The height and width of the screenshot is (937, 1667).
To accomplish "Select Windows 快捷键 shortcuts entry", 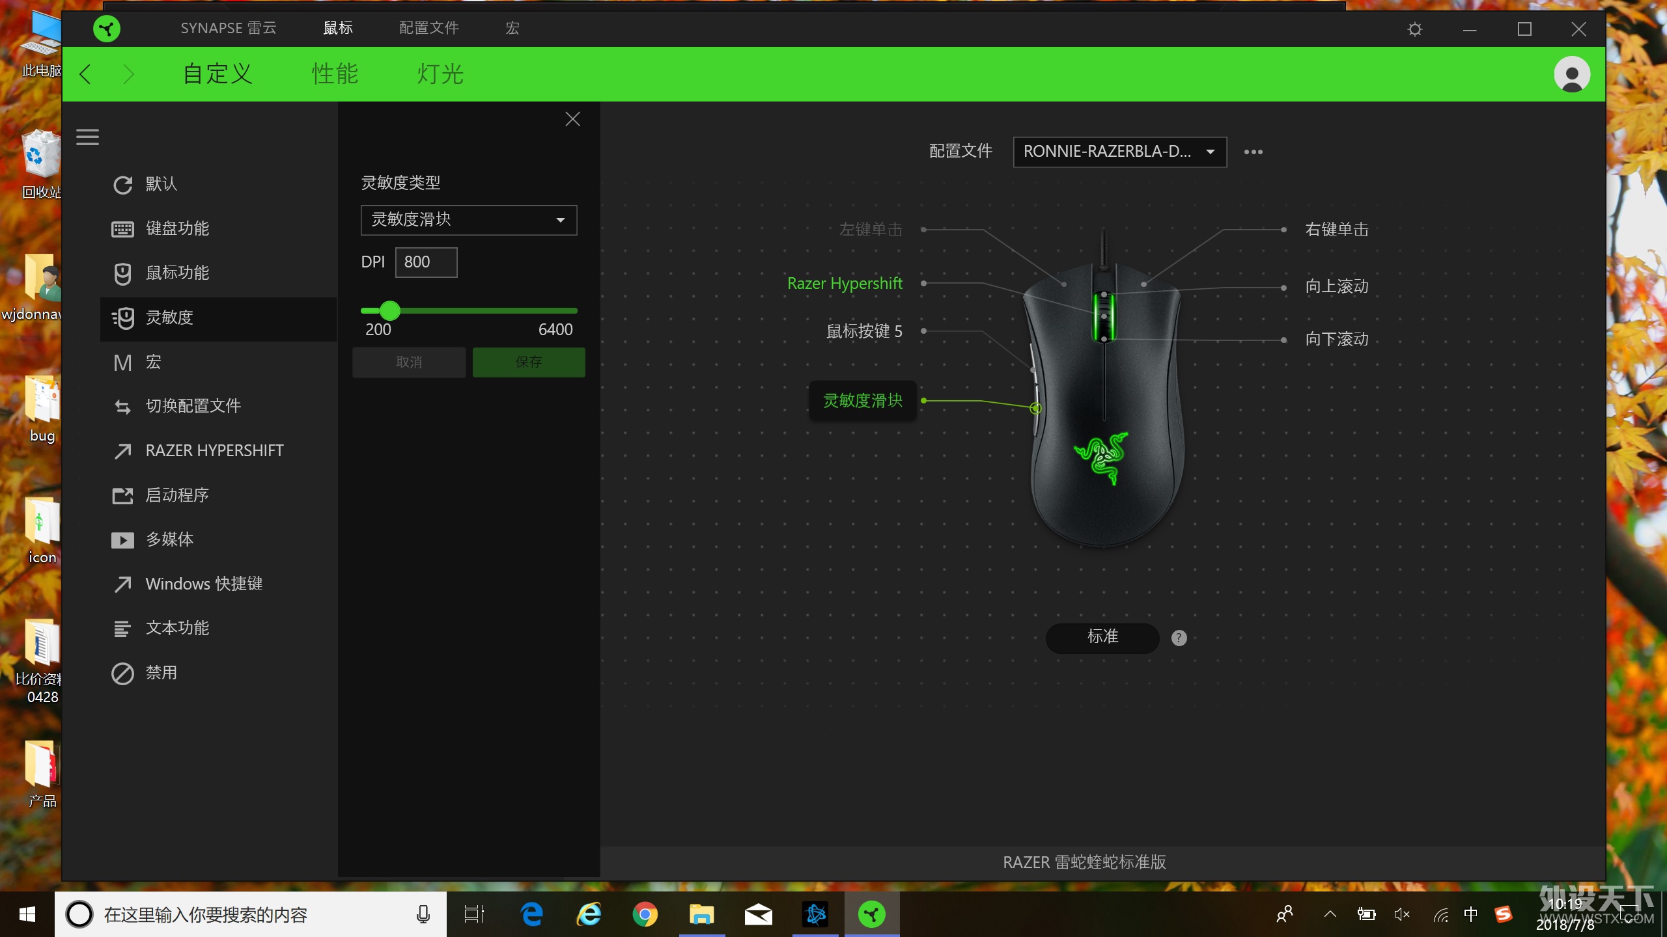I will 219,584.
